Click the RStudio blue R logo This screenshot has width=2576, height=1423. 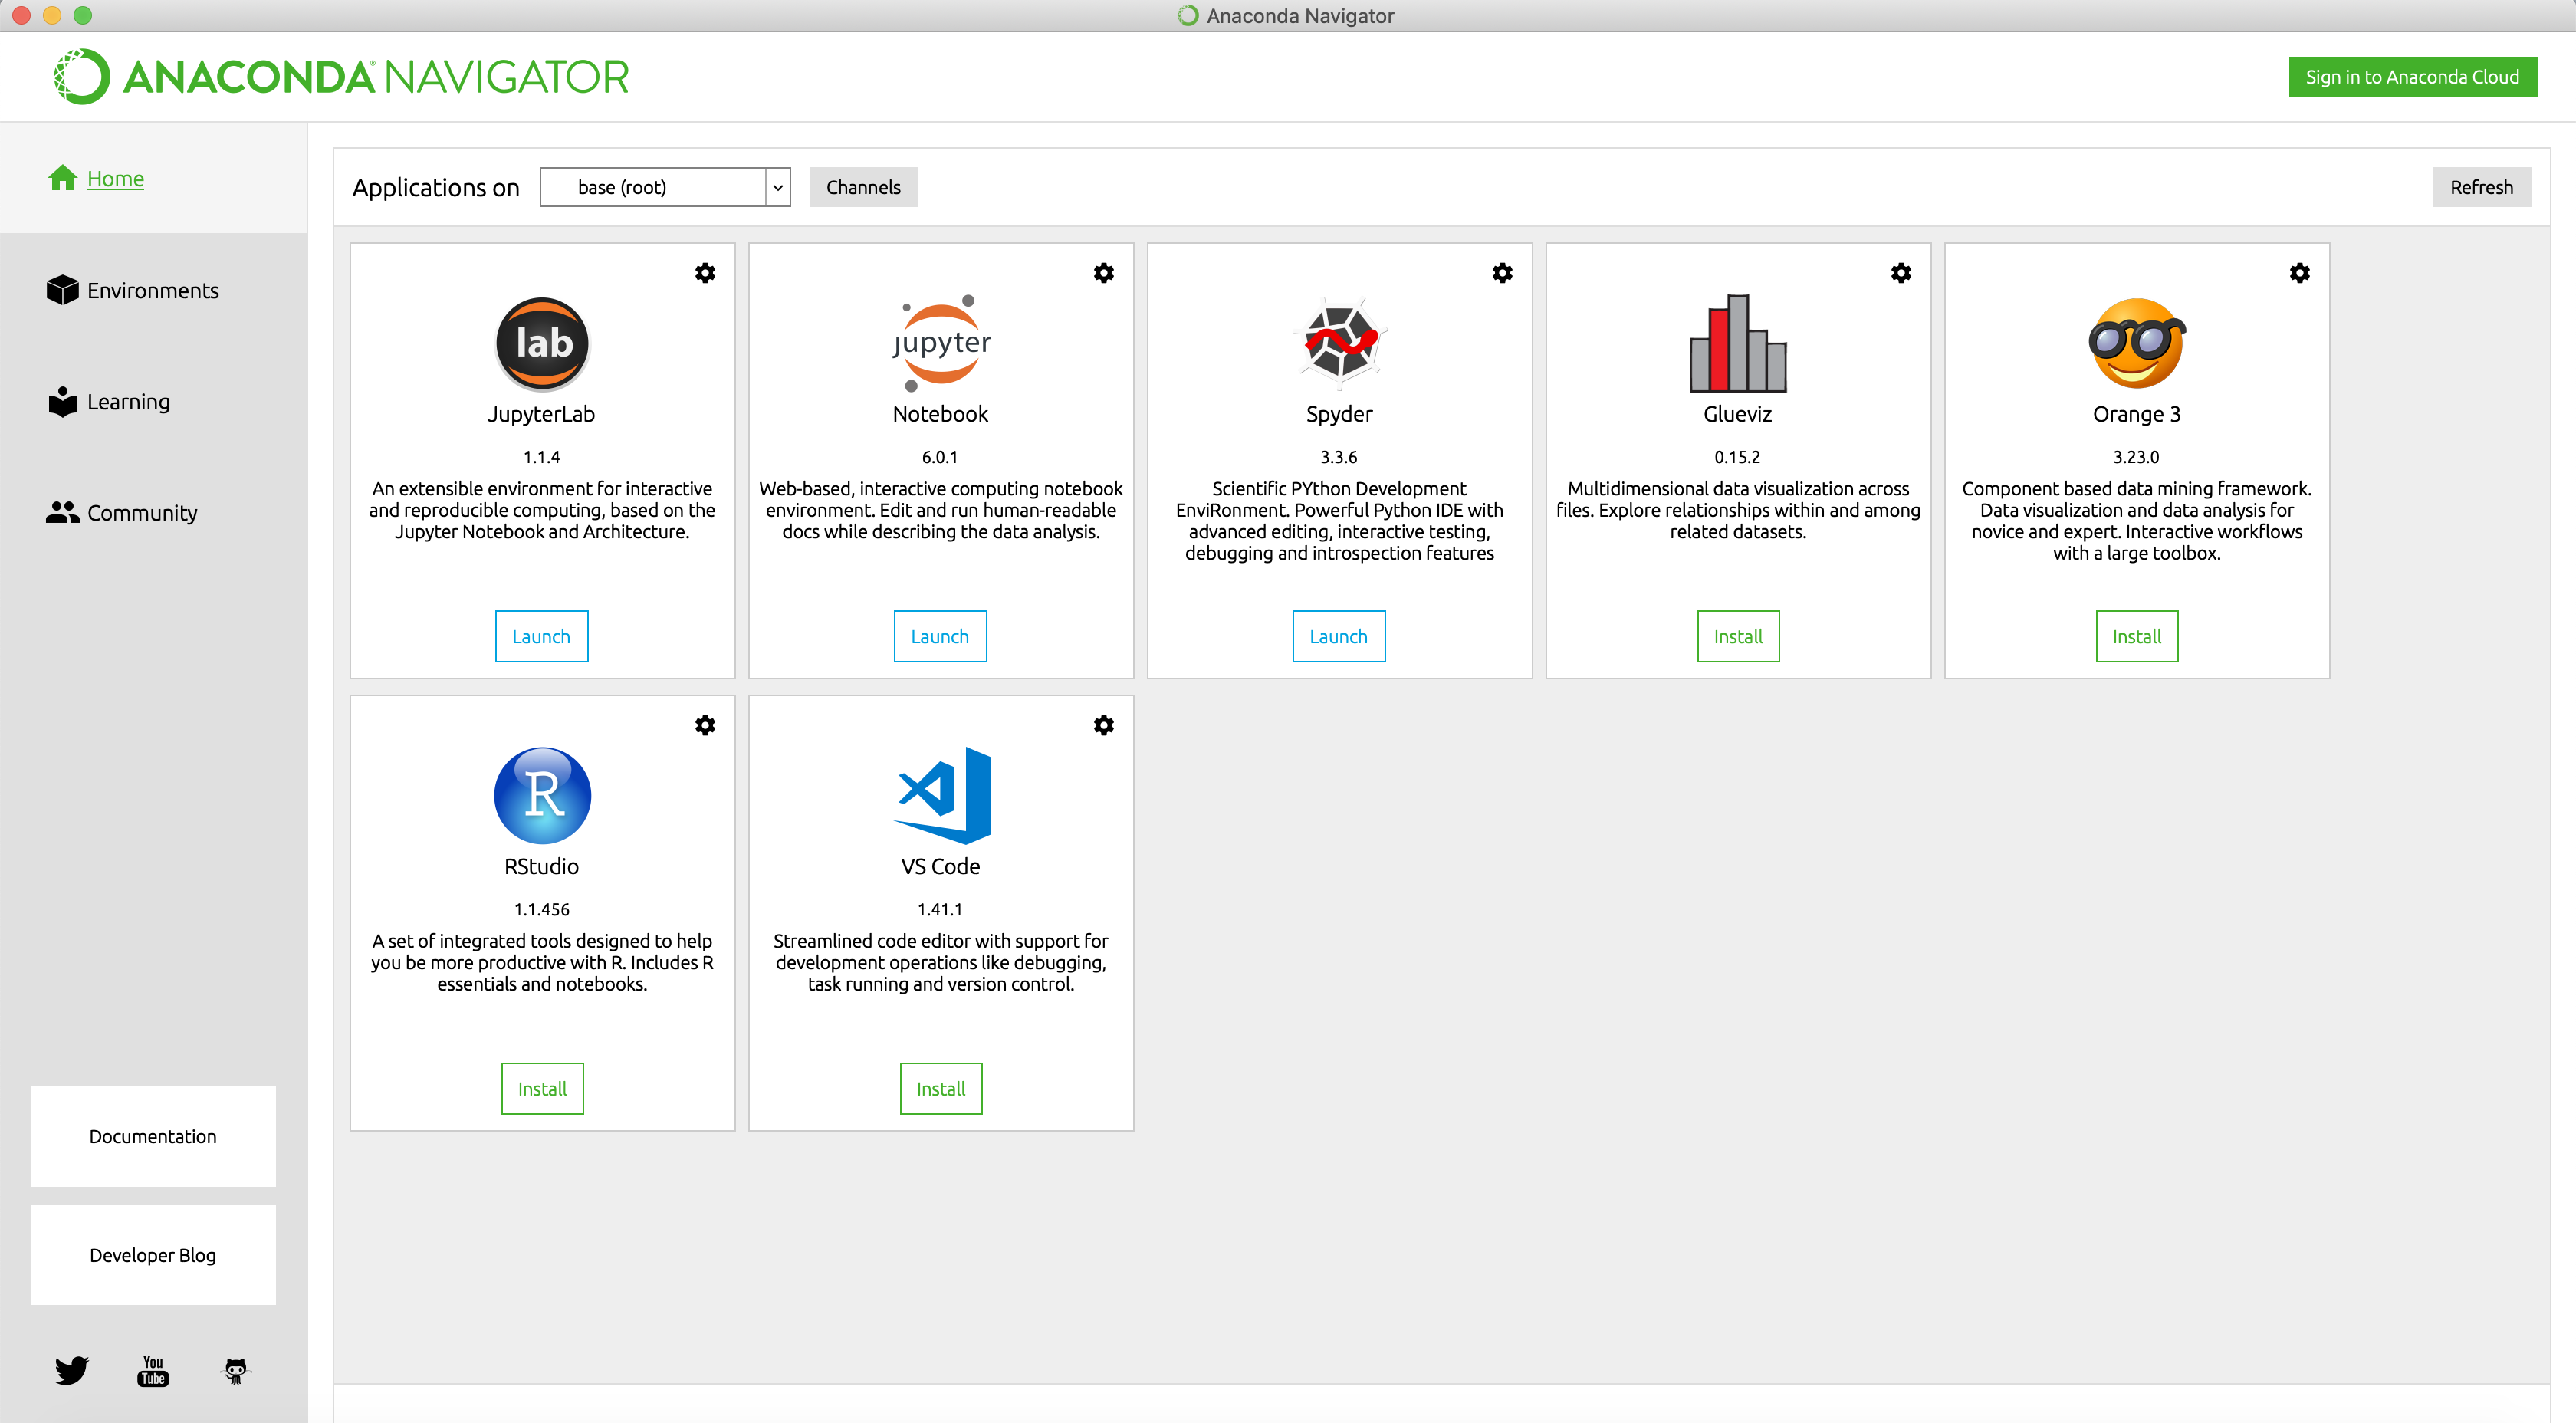click(542, 795)
